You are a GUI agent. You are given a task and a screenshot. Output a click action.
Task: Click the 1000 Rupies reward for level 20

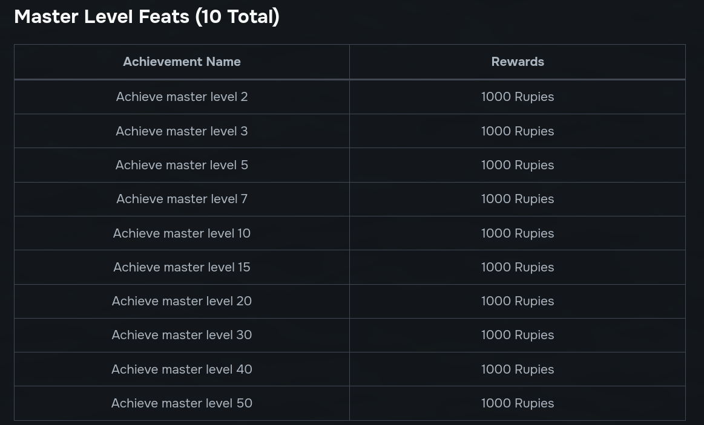tap(517, 301)
